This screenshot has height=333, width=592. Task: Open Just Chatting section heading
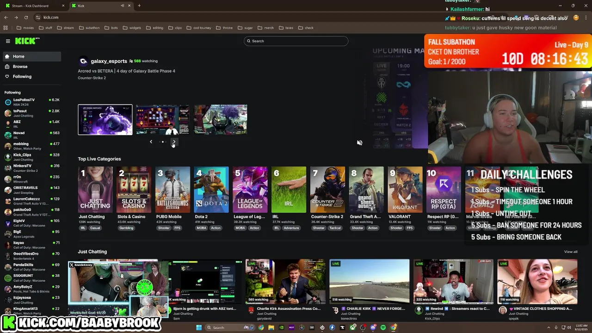pos(92,252)
